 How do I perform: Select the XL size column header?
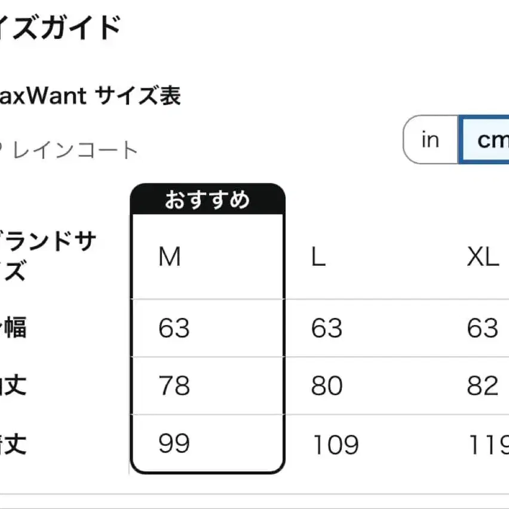(483, 257)
